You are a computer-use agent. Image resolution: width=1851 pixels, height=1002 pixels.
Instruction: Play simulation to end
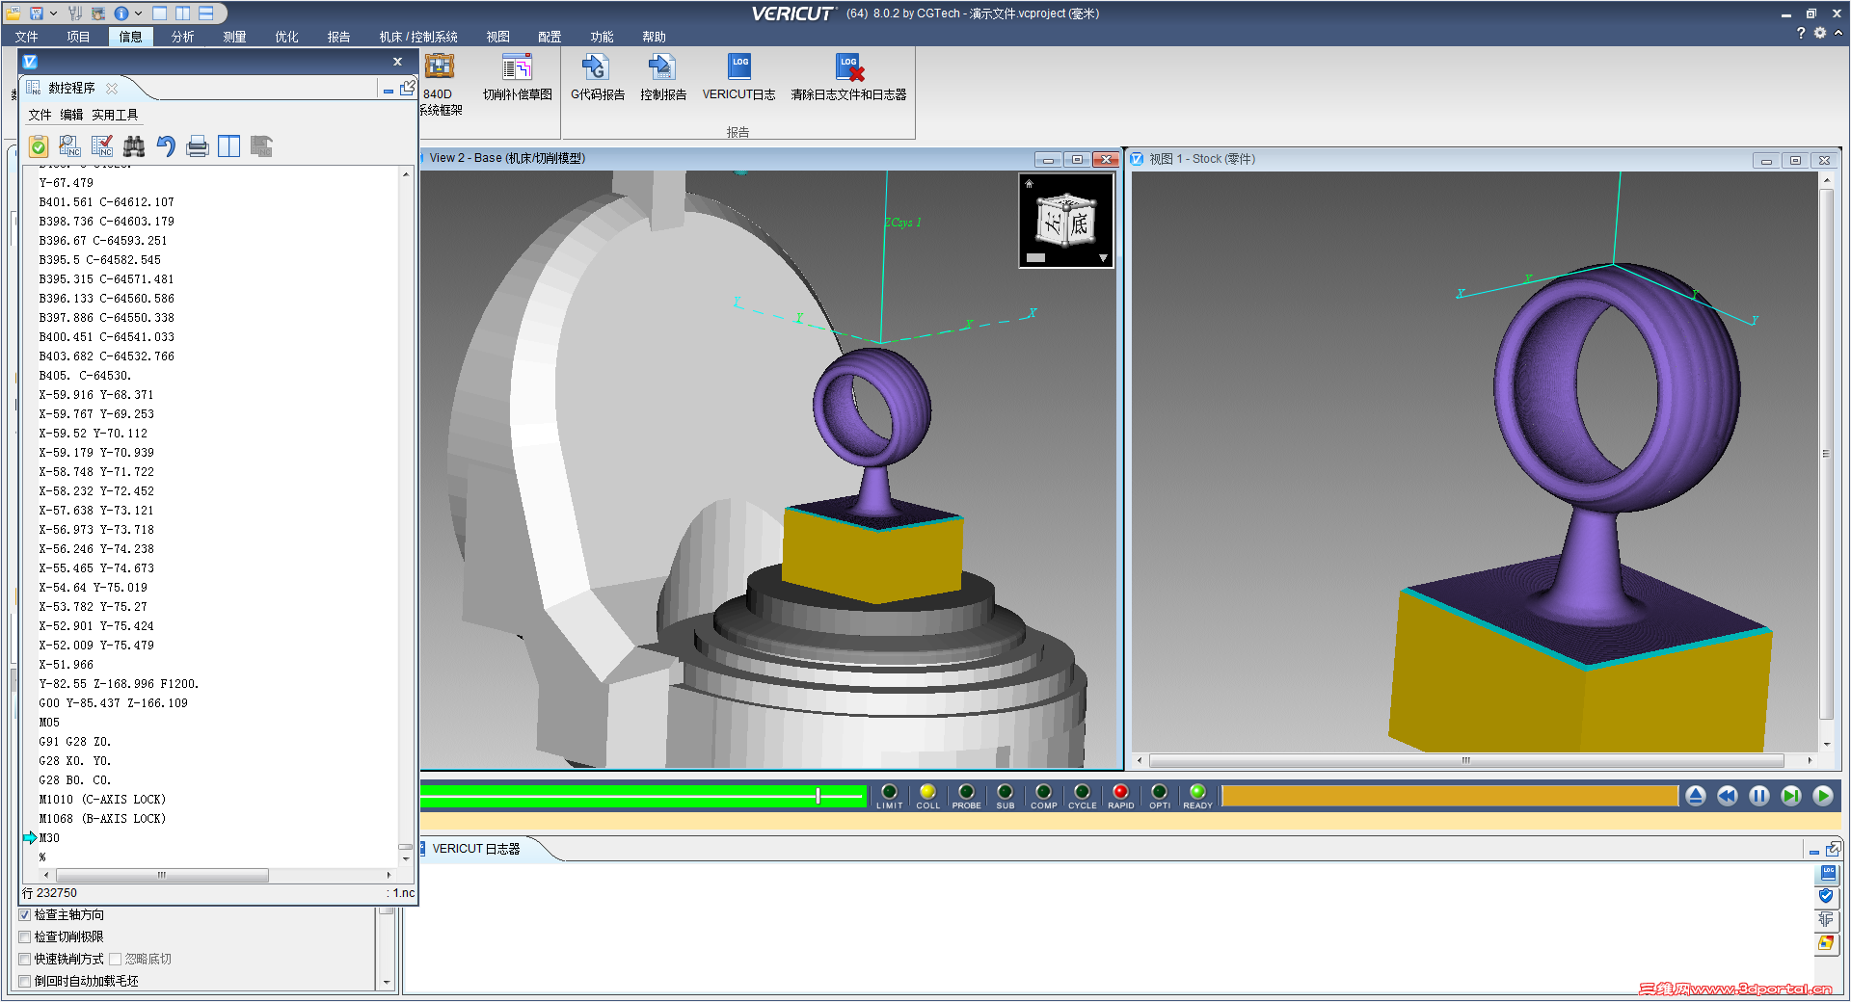click(1823, 796)
